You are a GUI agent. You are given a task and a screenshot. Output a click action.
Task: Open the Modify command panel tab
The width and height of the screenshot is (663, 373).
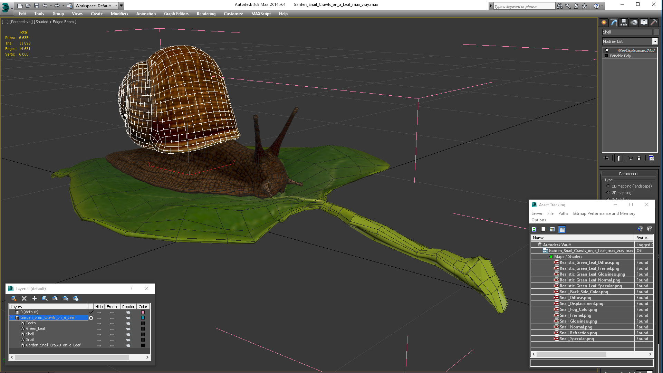pos(614,22)
